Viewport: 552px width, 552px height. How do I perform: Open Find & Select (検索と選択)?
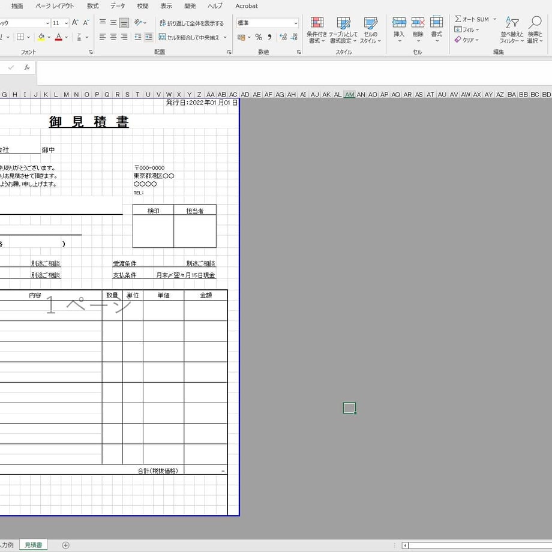tap(535, 30)
